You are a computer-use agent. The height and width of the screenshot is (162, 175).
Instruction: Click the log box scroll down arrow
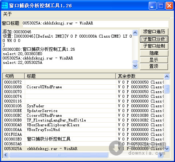135,66
